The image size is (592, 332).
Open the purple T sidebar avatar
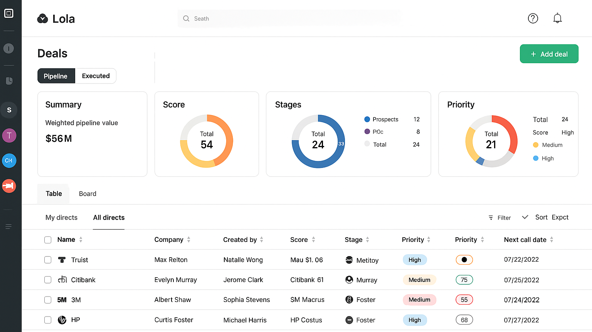(9, 136)
